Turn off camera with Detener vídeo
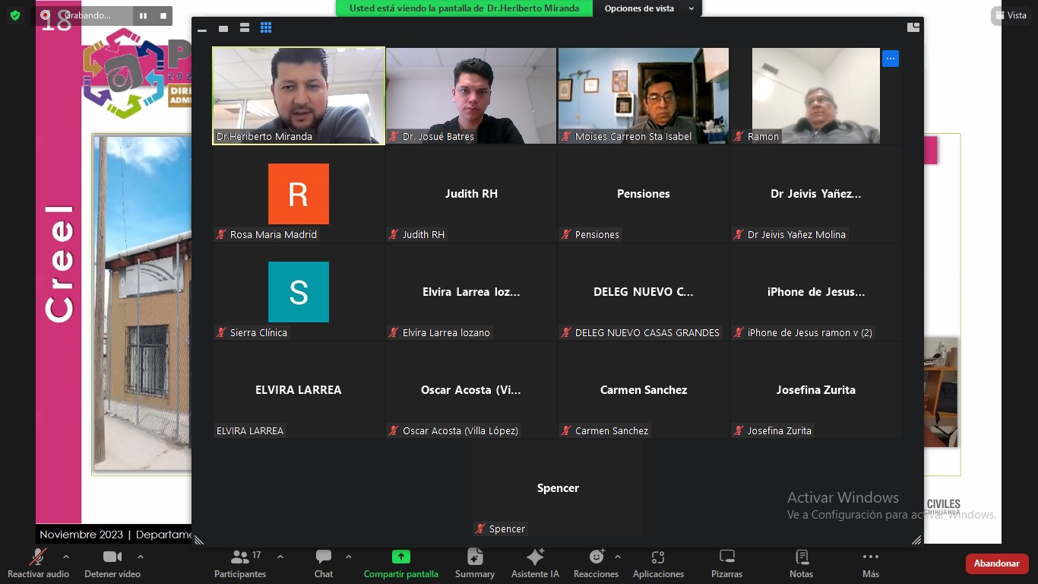Screen dimensions: 1038x584 112,563
